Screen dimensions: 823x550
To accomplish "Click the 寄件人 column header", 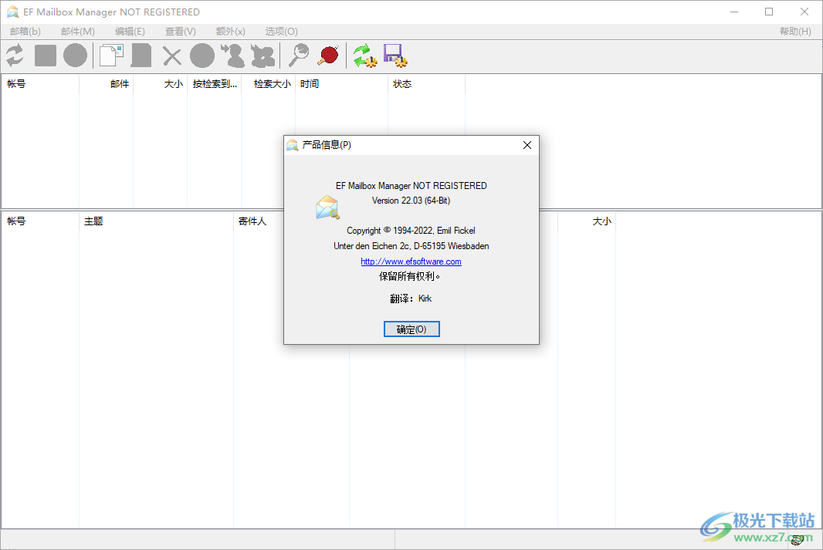I will pos(258,221).
